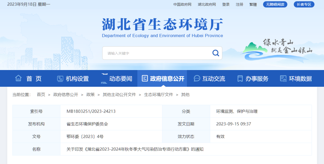Click the publish date 2023-09-15 09:37
The image size is (324, 164).
coord(233,124)
